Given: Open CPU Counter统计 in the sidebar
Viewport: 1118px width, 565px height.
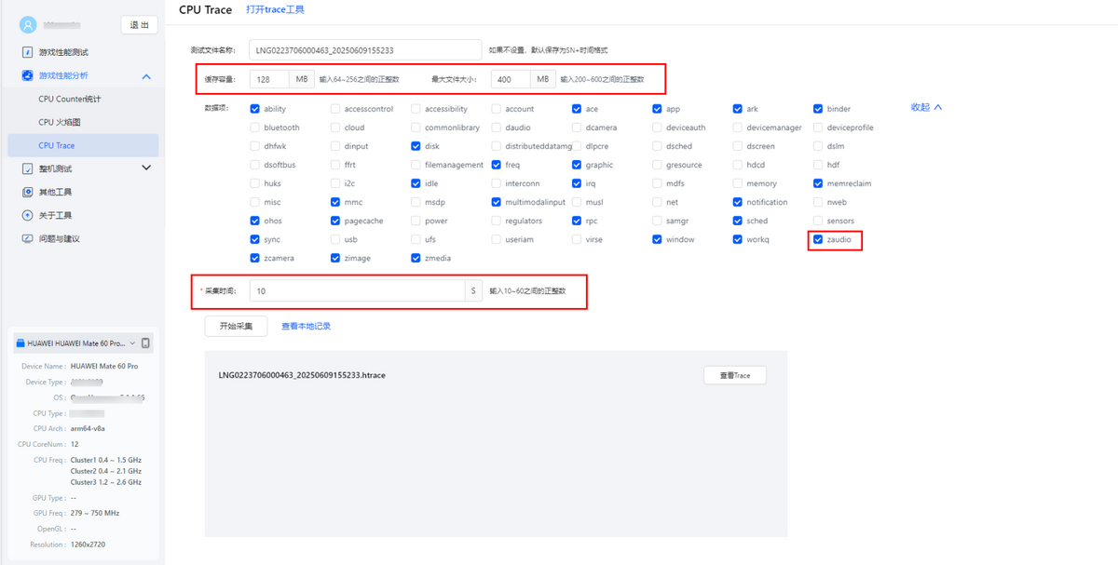Looking at the screenshot, I should point(70,99).
